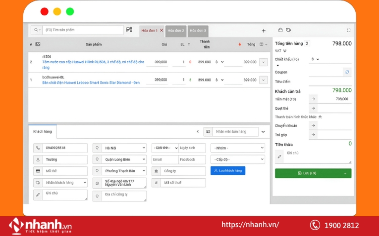379x236 pixels.
Task: Open row actions dropdown for rli506
Action: pos(264,62)
